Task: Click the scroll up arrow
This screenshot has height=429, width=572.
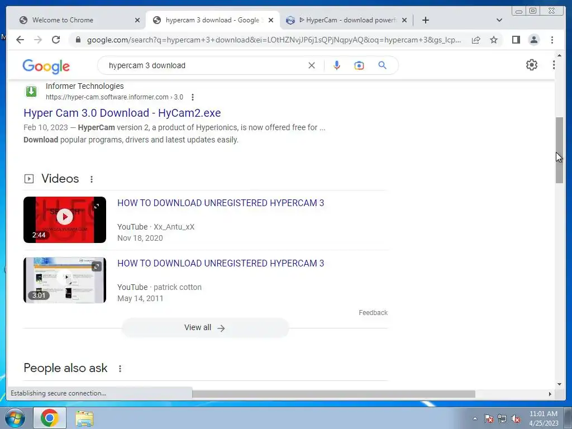Action: click(559, 55)
